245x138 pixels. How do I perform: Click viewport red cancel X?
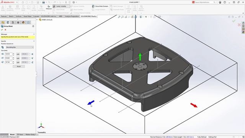click(239, 25)
